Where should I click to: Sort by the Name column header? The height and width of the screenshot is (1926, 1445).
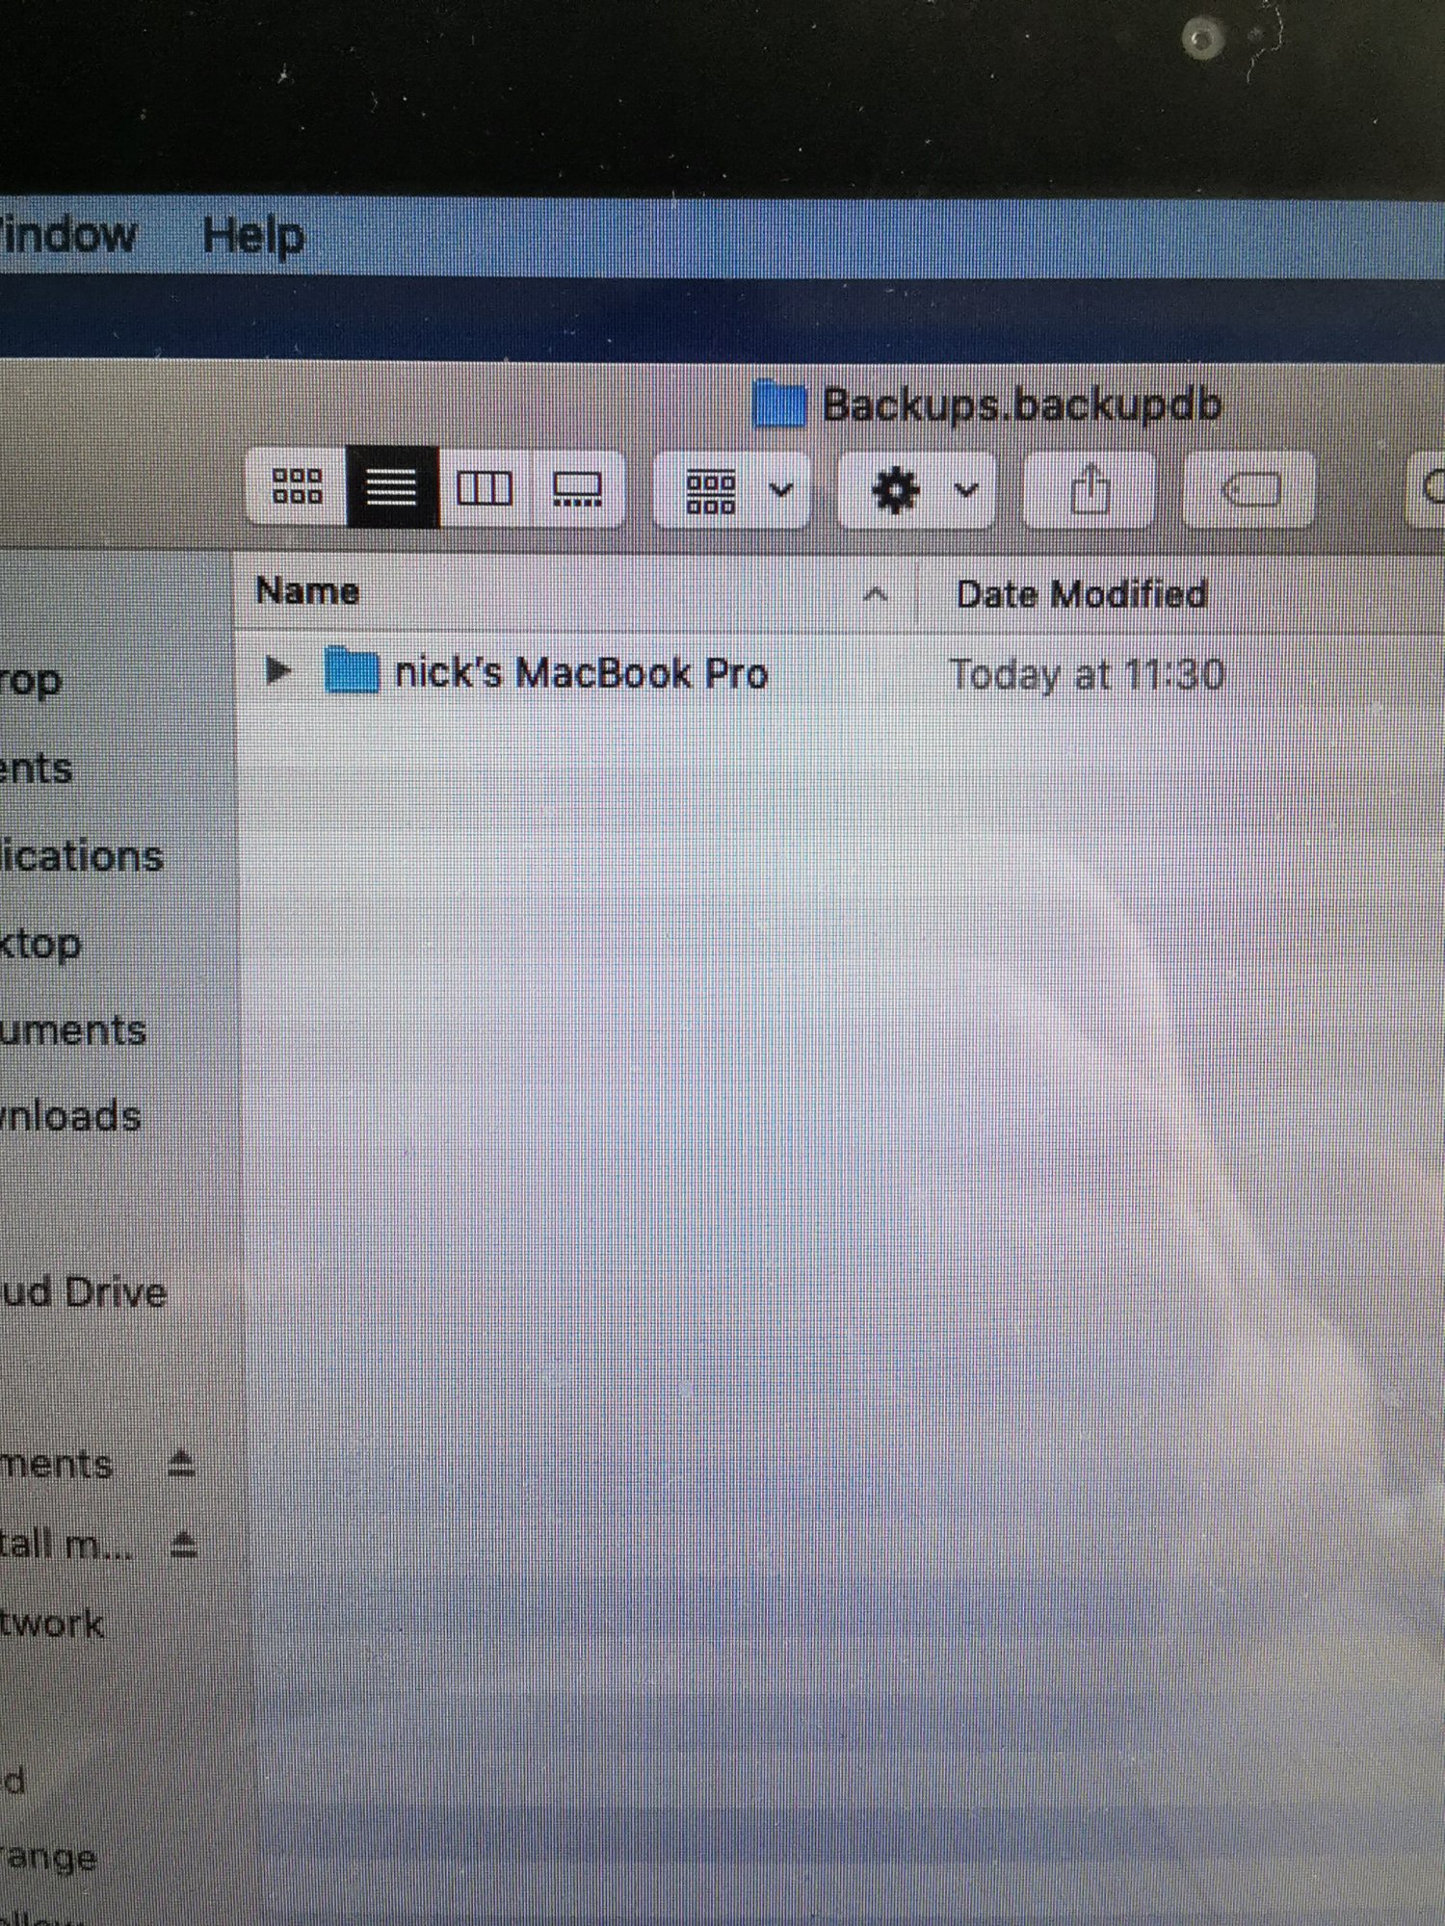pyautogui.click(x=307, y=590)
